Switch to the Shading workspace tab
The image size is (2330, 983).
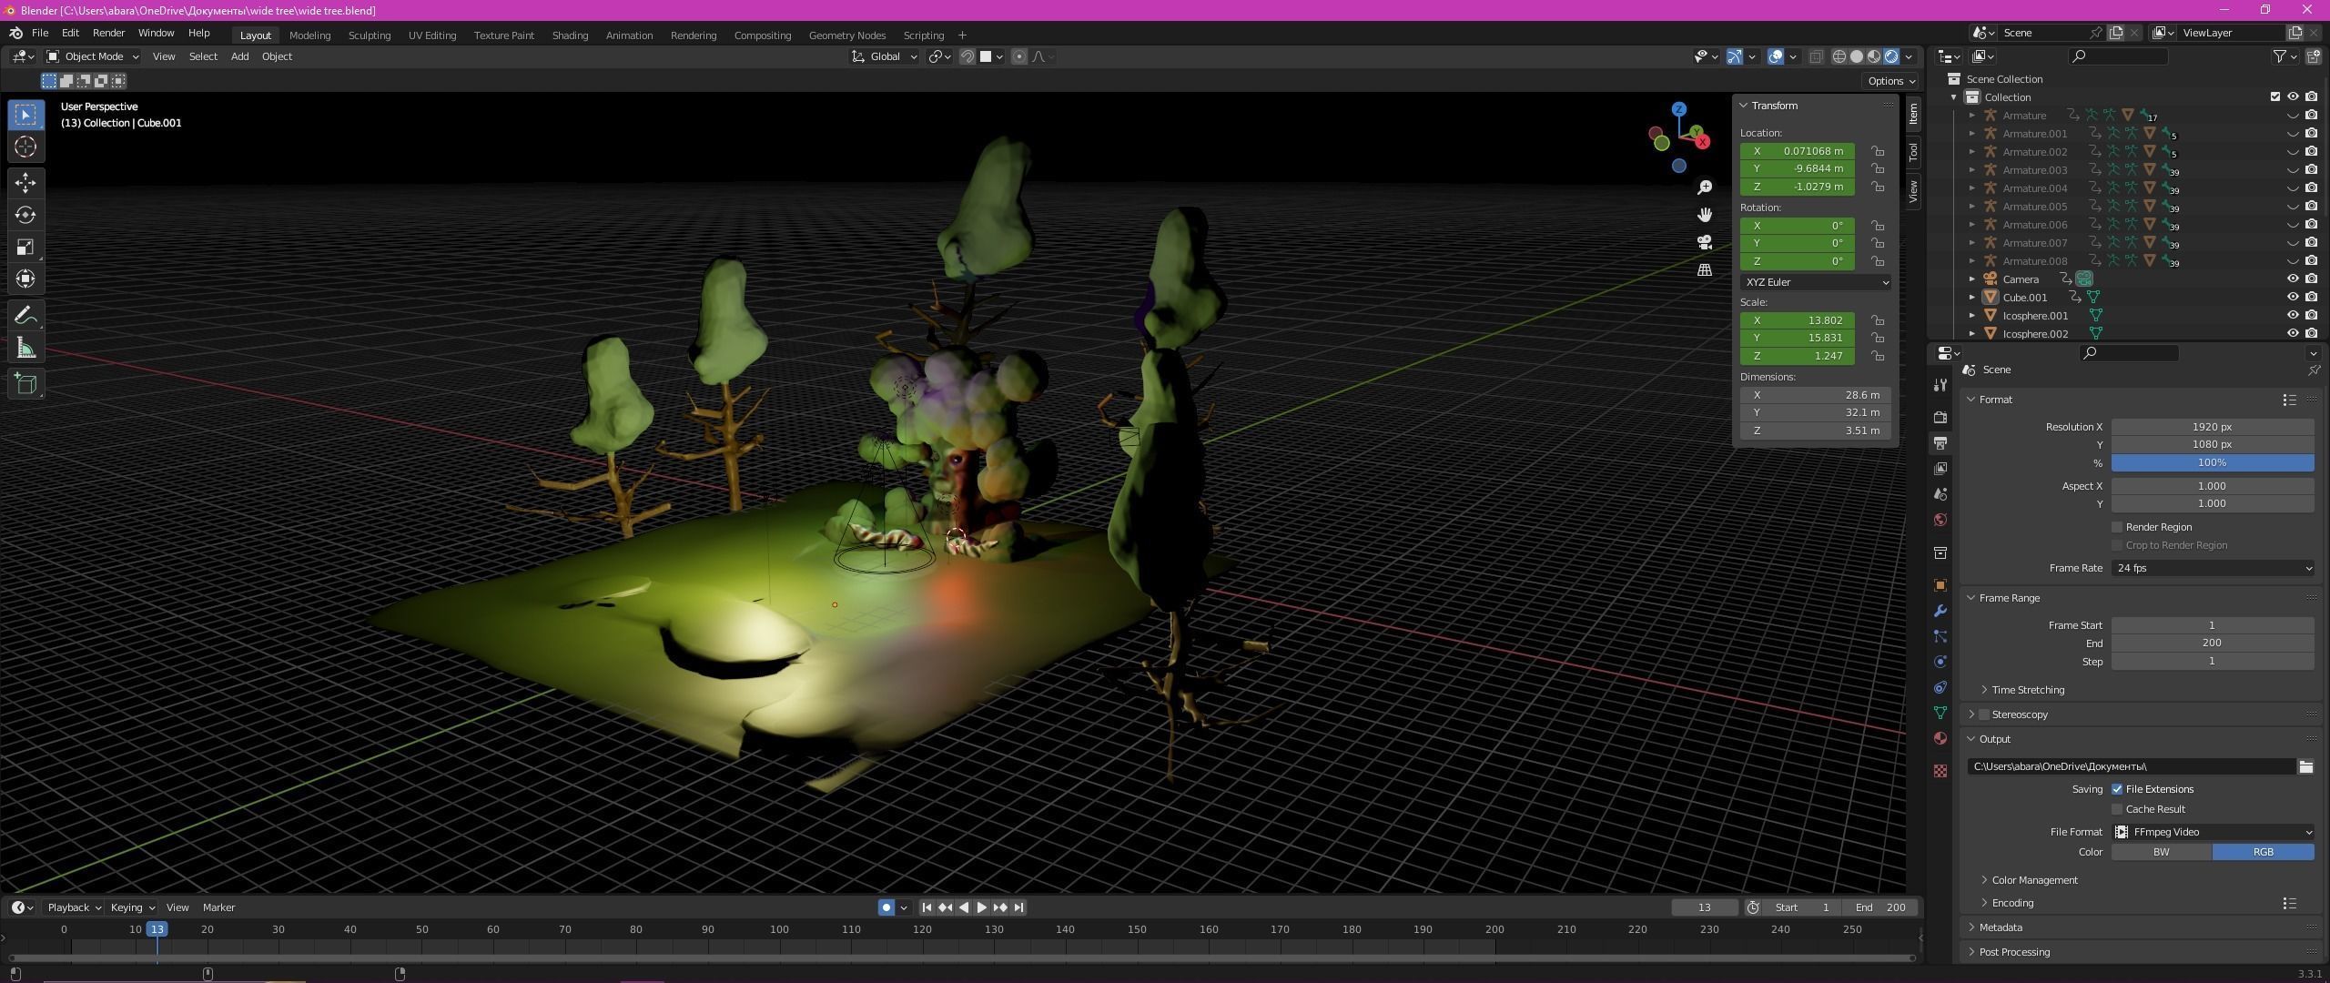(570, 35)
